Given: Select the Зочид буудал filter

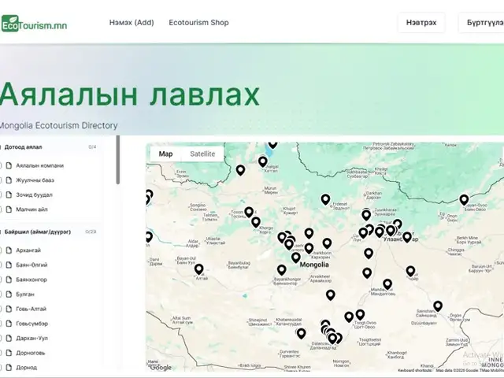Looking at the screenshot, I should [34, 195].
